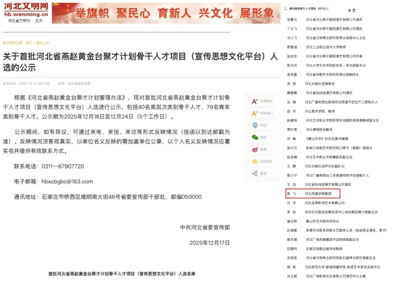This screenshot has height=285, width=400.
Task: Click the font size increase (字号加大) icon
Action: [x=254, y=101]
